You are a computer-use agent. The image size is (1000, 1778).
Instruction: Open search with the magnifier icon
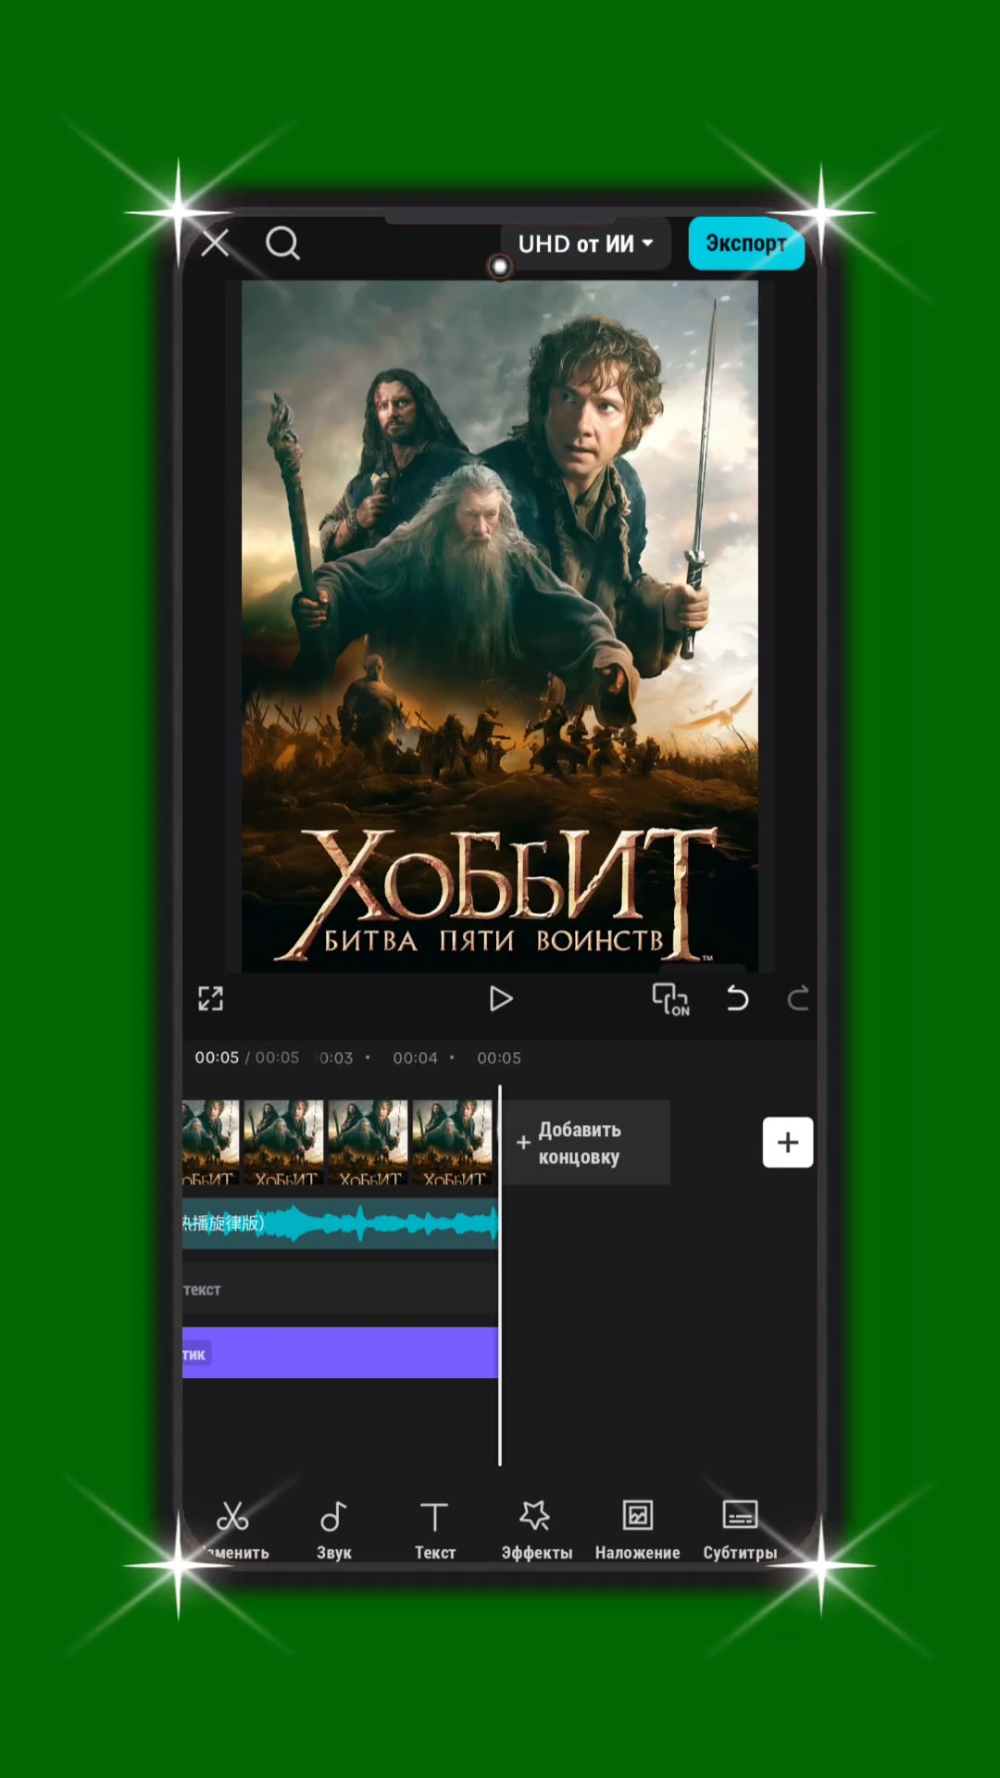click(x=282, y=244)
